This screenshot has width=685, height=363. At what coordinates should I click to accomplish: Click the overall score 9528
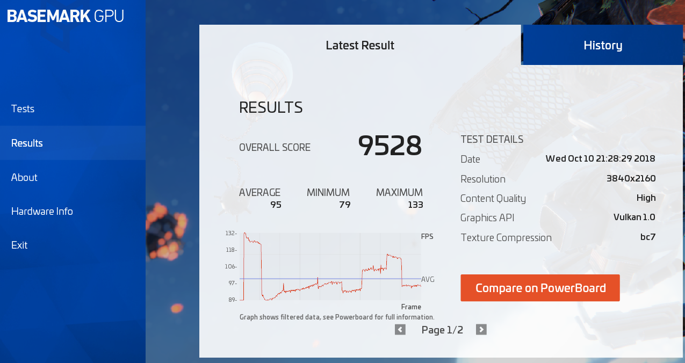pyautogui.click(x=390, y=146)
